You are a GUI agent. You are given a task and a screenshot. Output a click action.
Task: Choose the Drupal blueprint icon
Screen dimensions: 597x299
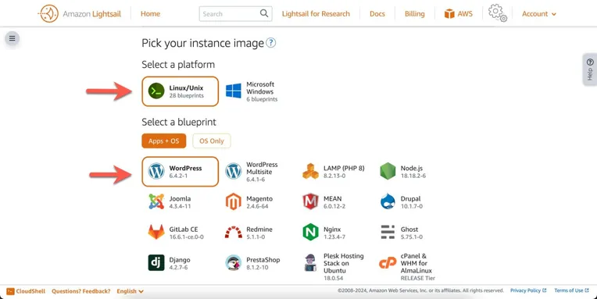pos(388,202)
